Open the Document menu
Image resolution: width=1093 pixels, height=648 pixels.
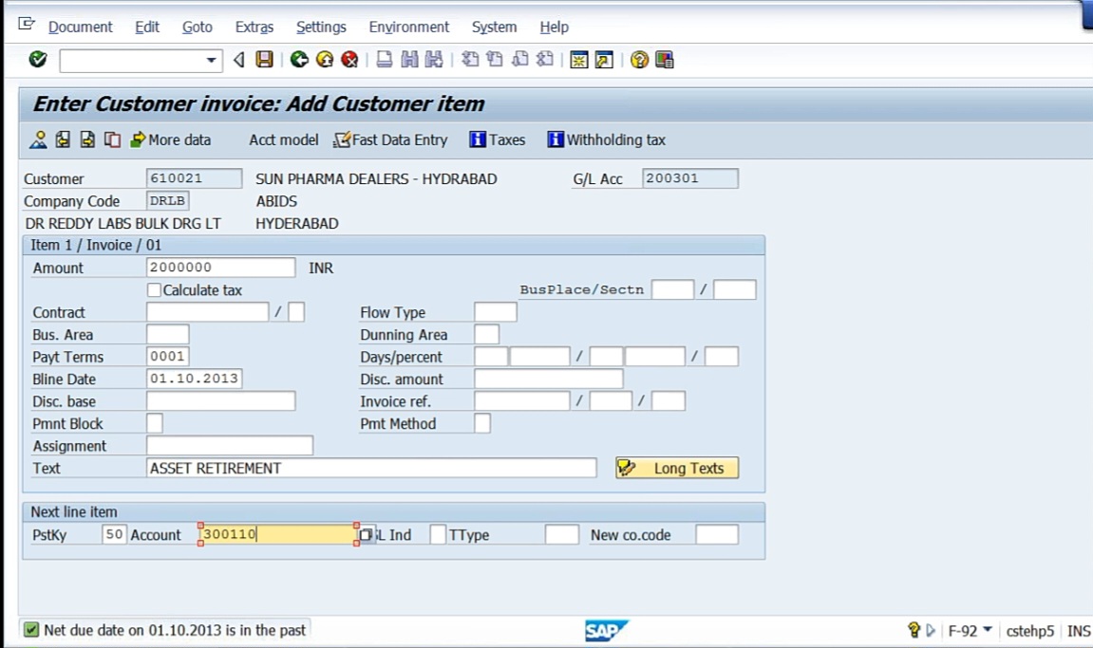[x=80, y=28]
